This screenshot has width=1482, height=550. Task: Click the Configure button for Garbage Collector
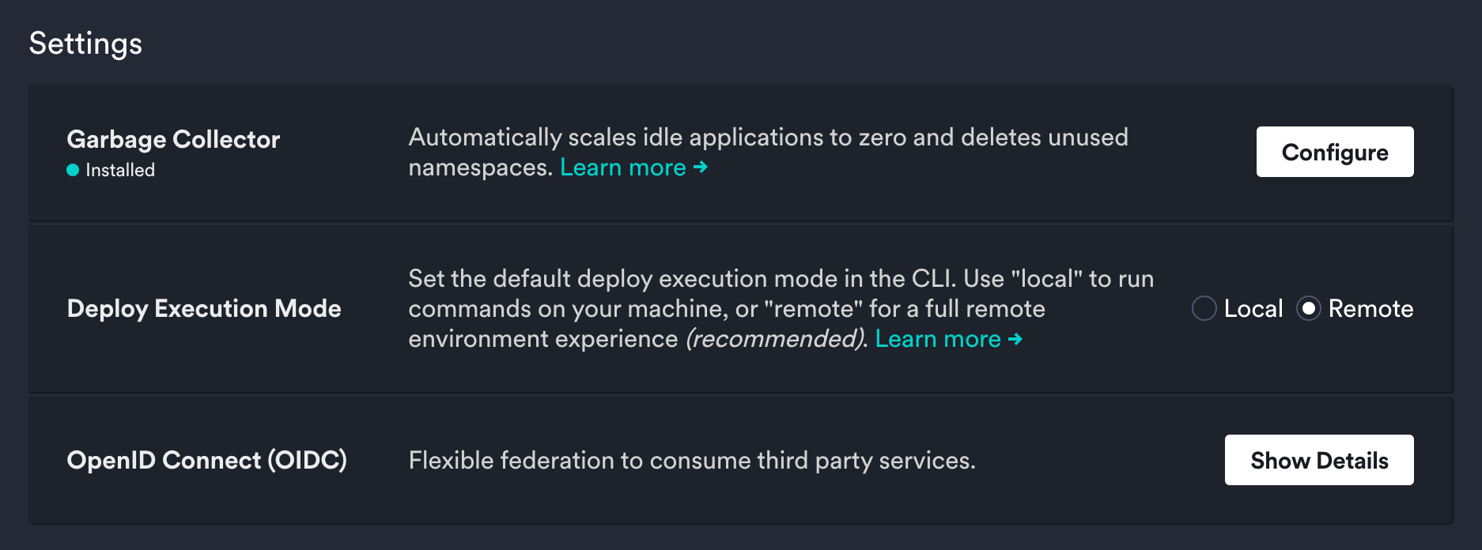1334,152
